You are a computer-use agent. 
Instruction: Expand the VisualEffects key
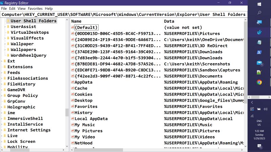point(5,38)
